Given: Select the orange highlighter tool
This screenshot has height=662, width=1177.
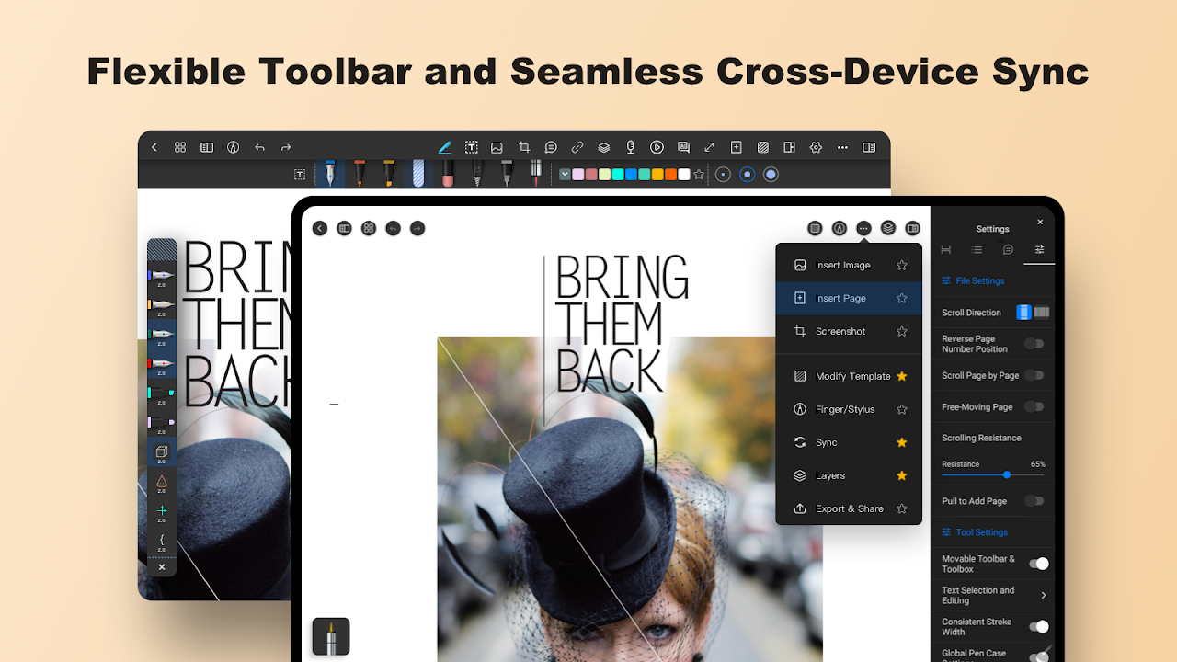Looking at the screenshot, I should [x=389, y=173].
